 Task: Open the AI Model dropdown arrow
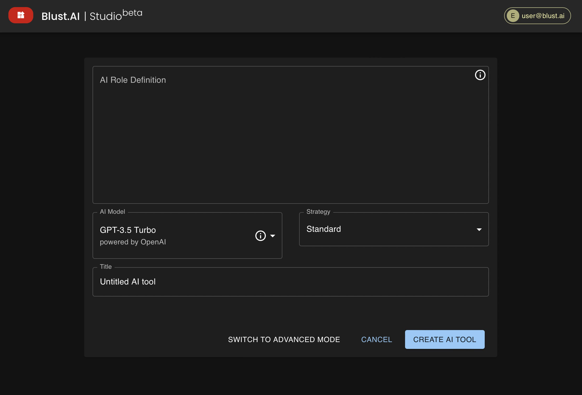tap(273, 236)
